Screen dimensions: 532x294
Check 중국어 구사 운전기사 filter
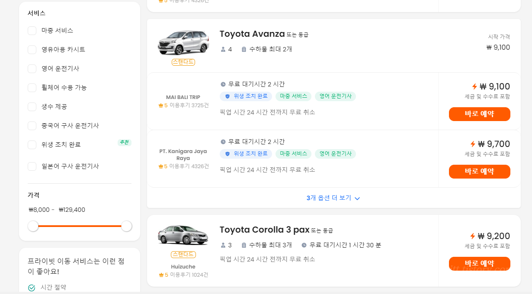pyautogui.click(x=32, y=126)
